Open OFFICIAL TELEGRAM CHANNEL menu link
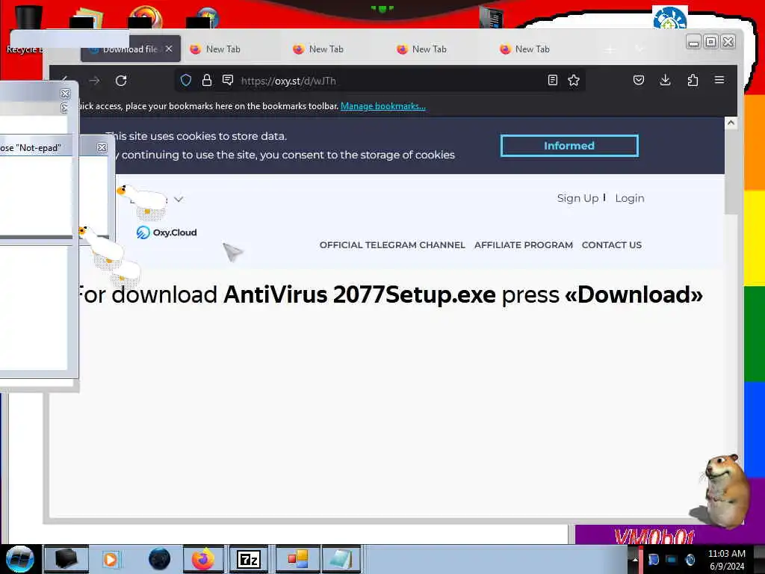 392,245
